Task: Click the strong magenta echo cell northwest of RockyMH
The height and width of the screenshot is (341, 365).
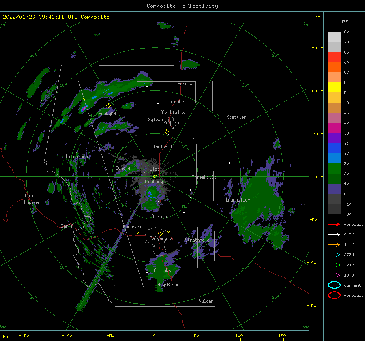Action: click(84, 108)
